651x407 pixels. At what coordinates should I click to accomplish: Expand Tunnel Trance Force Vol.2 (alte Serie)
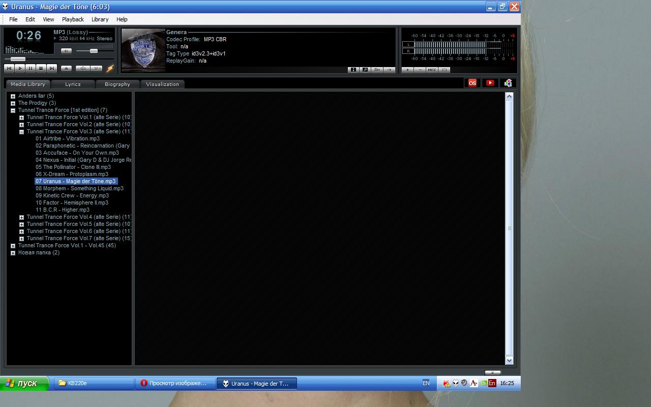(21, 125)
